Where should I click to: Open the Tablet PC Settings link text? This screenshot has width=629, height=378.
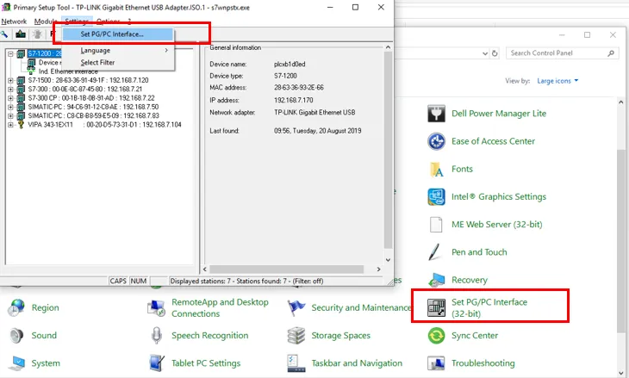(x=206, y=363)
